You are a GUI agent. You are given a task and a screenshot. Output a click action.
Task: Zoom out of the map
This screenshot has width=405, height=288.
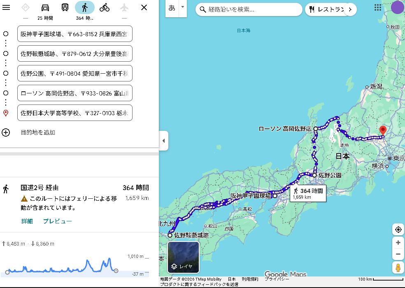click(x=398, y=254)
